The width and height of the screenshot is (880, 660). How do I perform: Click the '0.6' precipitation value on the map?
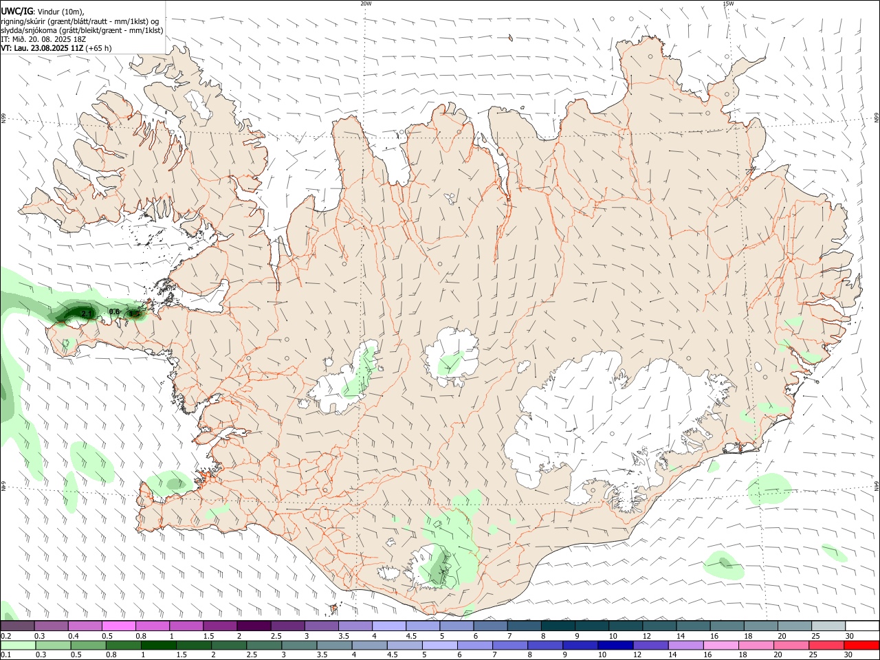point(115,312)
